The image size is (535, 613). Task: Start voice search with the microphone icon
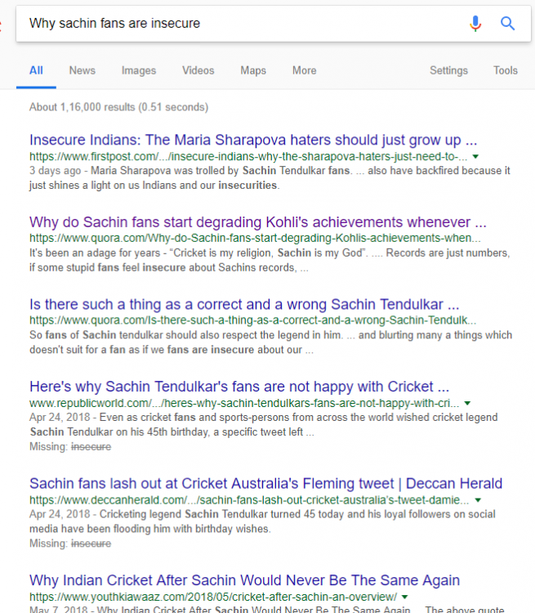click(475, 24)
